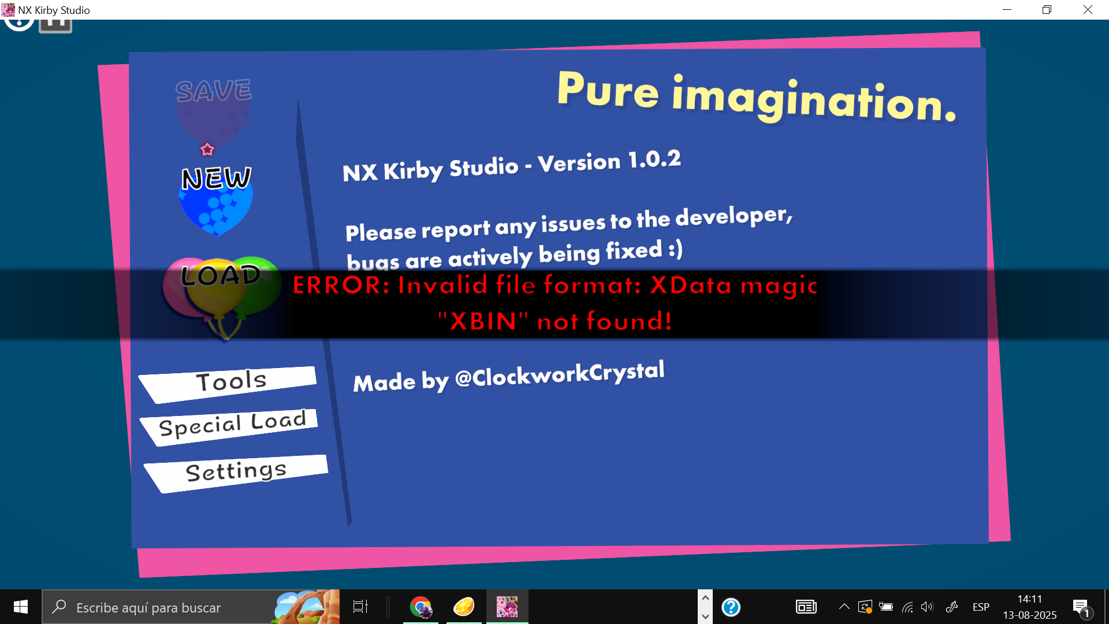The width and height of the screenshot is (1109, 624).
Task: Open Chrome from the taskbar
Action: pyautogui.click(x=420, y=607)
